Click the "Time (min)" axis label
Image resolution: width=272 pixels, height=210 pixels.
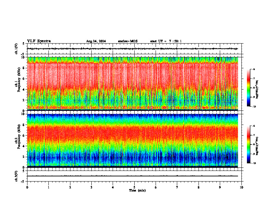click(x=137, y=190)
